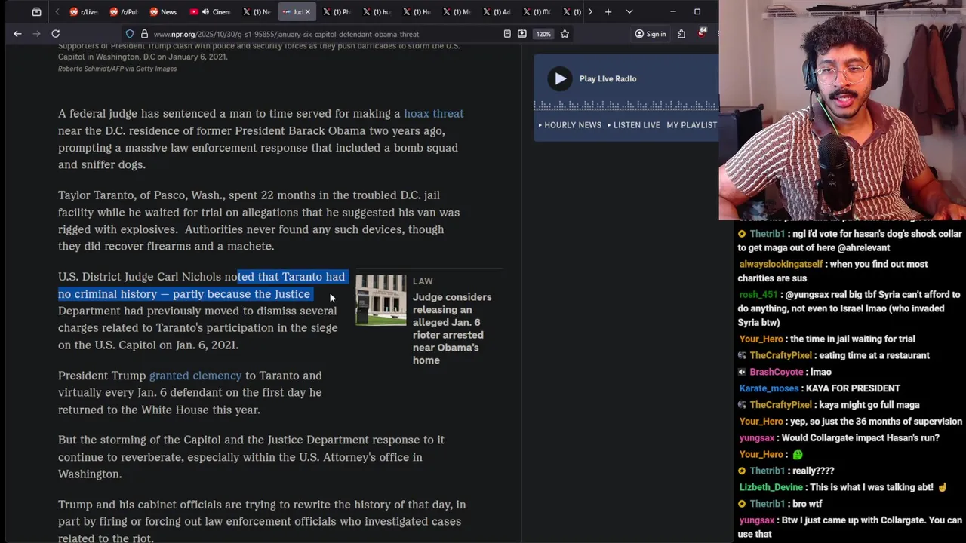
Task: Click chat username BrashCoyote
Action: click(x=777, y=372)
